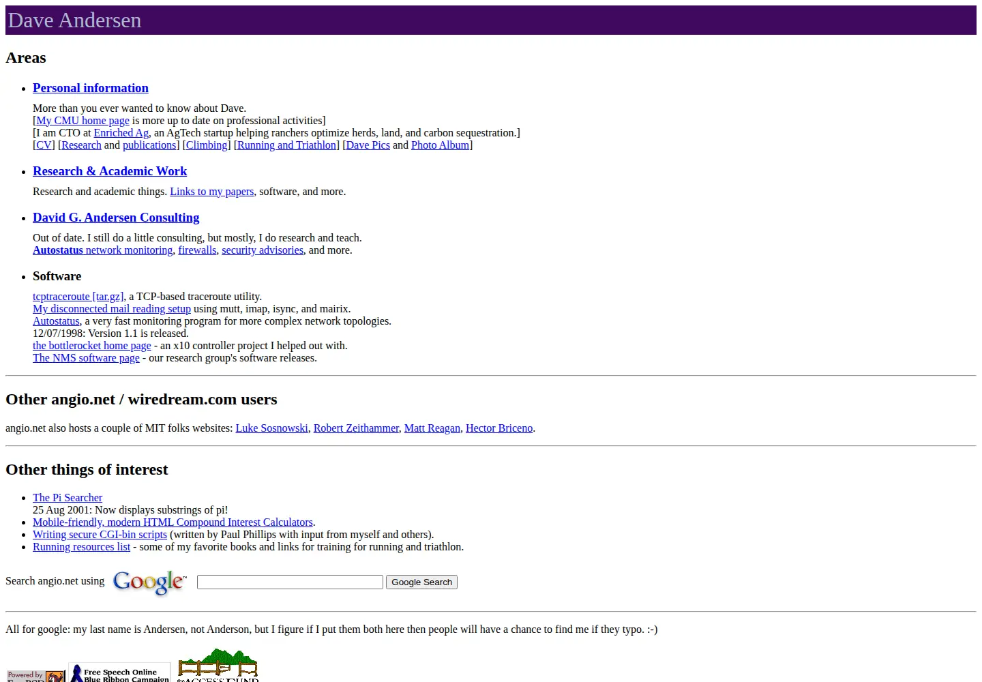Click the '25 Aug 2001' Pi news line

click(x=130, y=510)
